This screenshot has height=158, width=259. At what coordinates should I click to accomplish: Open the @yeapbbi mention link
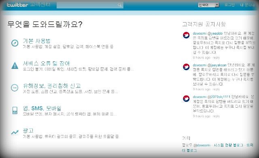(x=215, y=33)
